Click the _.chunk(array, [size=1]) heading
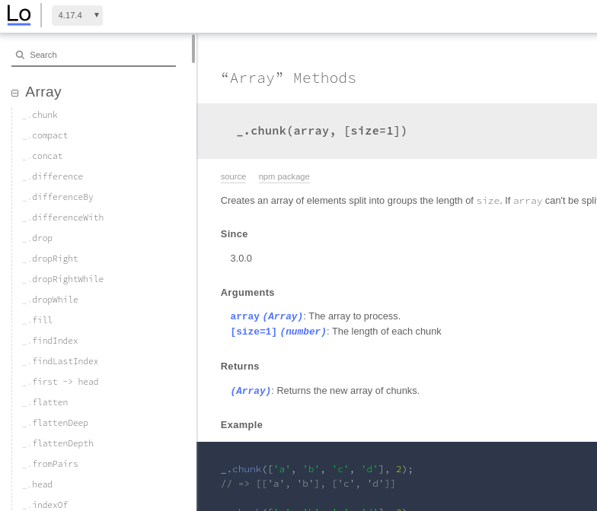This screenshot has width=597, height=511. click(x=321, y=131)
